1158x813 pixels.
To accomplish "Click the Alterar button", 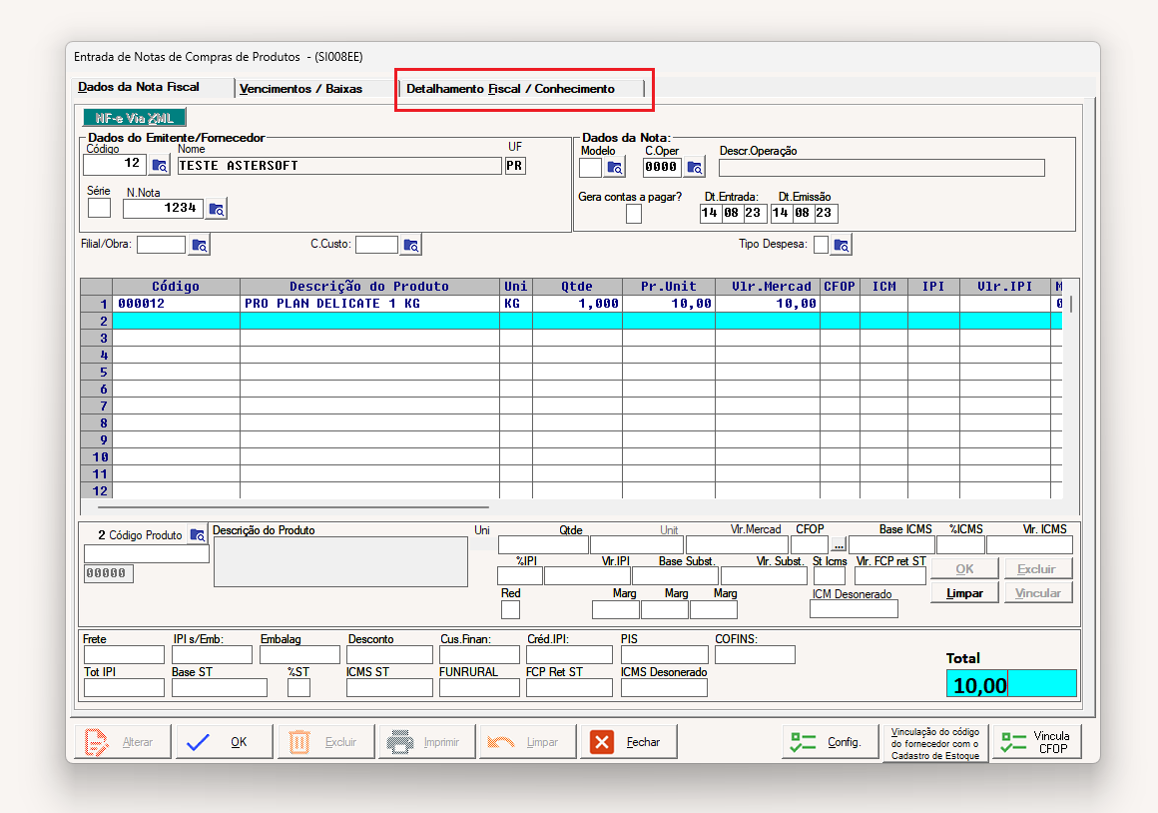I will (x=123, y=742).
